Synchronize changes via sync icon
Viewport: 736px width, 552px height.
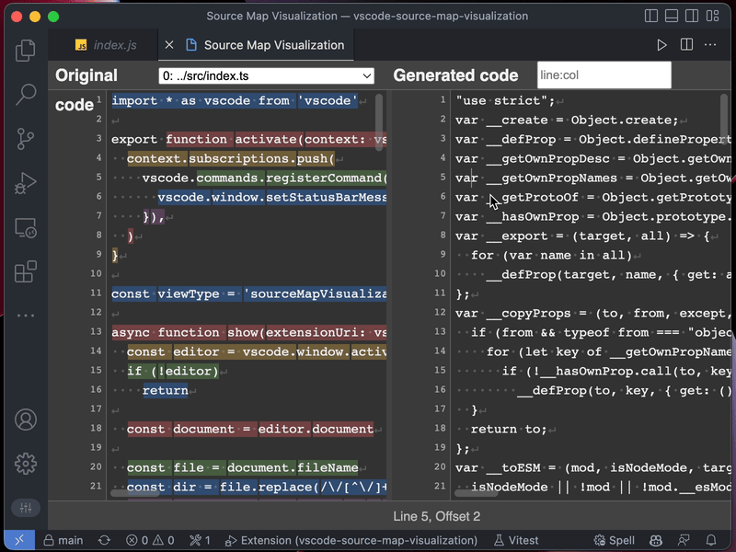pos(104,540)
